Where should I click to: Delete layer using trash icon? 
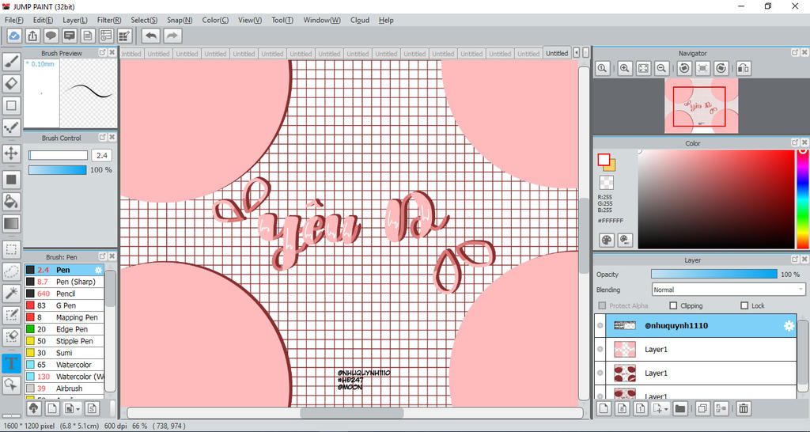743,408
